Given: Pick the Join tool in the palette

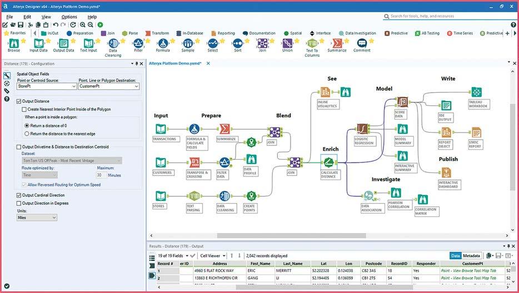Looking at the screenshot, I should click(x=262, y=43).
